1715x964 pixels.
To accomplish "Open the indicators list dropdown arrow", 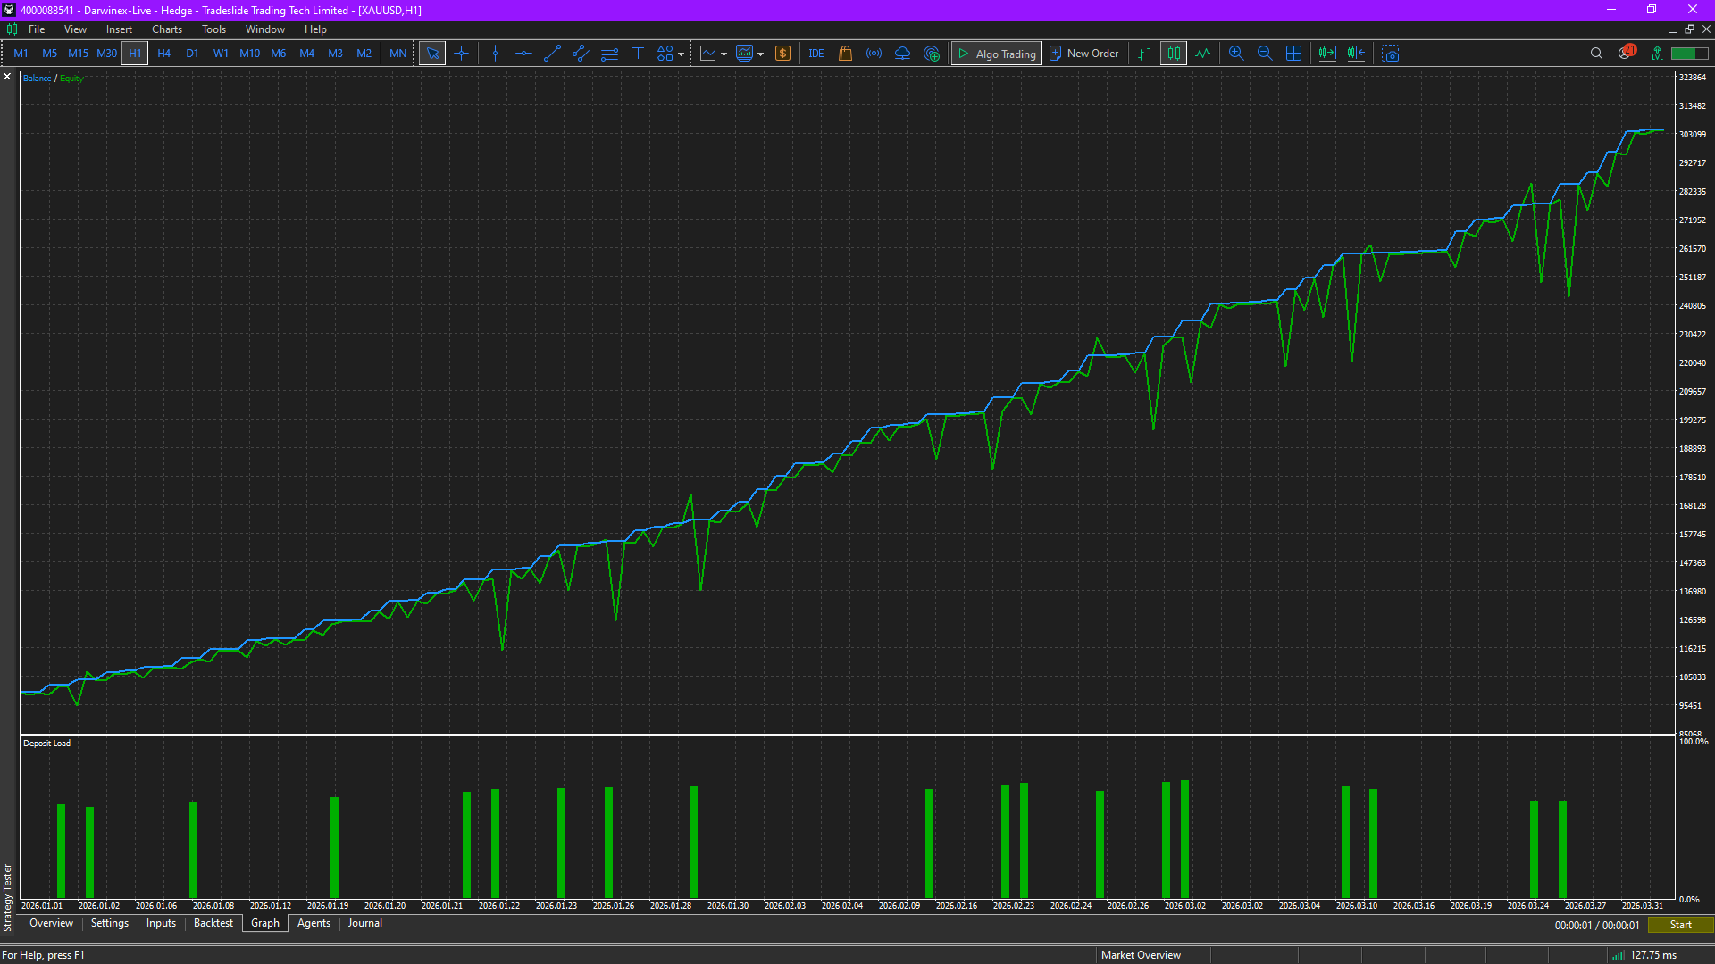I will coord(724,54).
